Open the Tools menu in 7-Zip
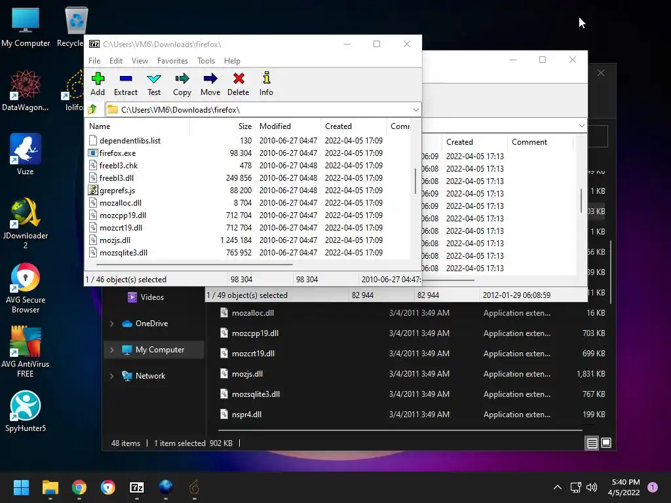 (x=206, y=61)
